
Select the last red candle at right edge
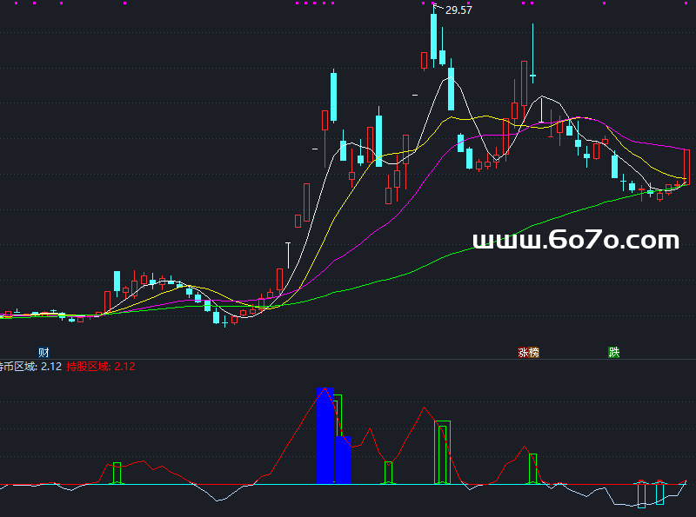686,166
